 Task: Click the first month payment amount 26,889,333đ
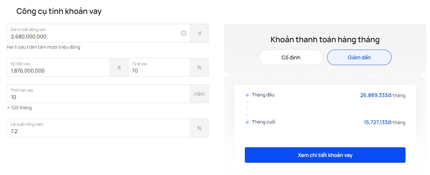pos(375,95)
